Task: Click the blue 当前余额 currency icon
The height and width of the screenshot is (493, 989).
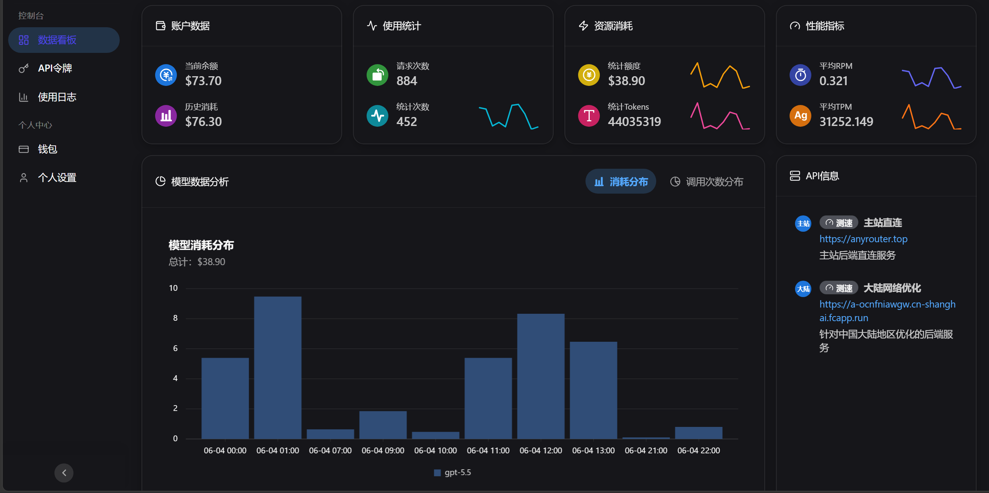Action: (x=166, y=75)
